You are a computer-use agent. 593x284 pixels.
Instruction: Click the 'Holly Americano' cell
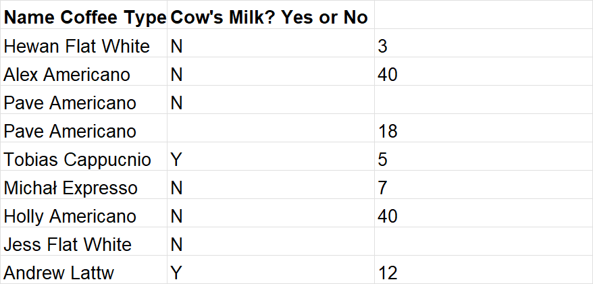70,217
